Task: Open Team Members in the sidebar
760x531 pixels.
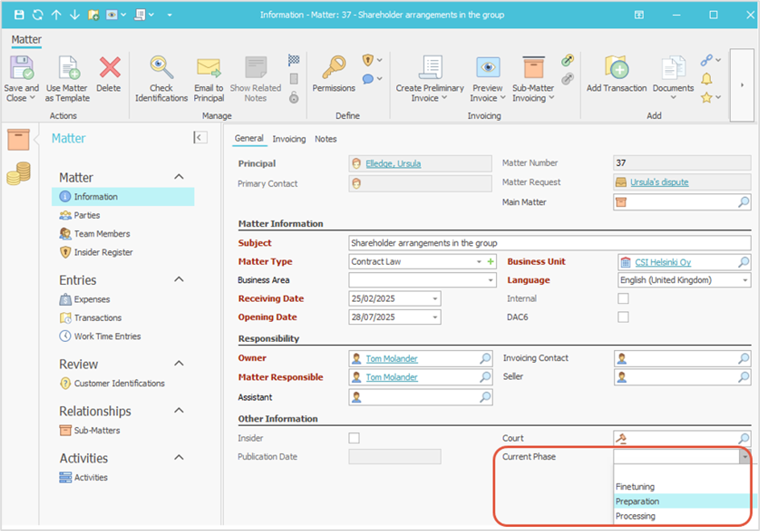Action: (101, 234)
